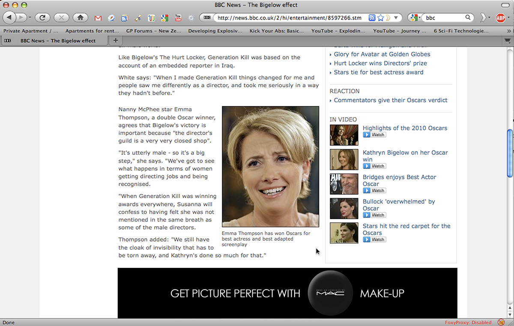Go back to the previous page
The image size is (514, 326).
[x=9, y=18]
